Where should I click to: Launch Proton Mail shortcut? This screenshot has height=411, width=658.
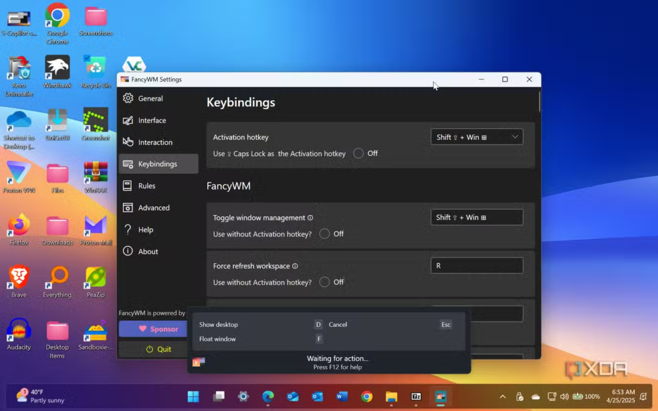pos(96,230)
